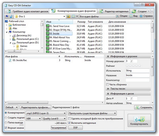Open the Default profile dropdown

click(12, 107)
